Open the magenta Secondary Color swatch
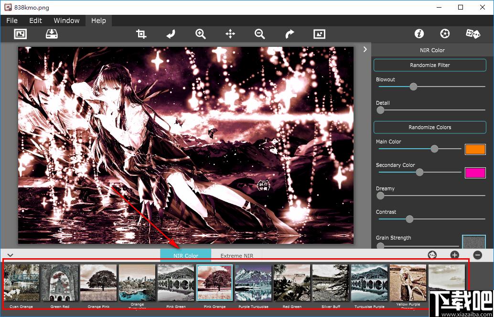494x317 pixels. (x=475, y=173)
